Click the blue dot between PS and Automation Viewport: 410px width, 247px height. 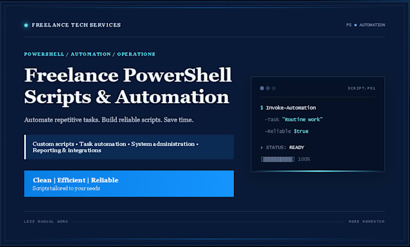click(355, 25)
